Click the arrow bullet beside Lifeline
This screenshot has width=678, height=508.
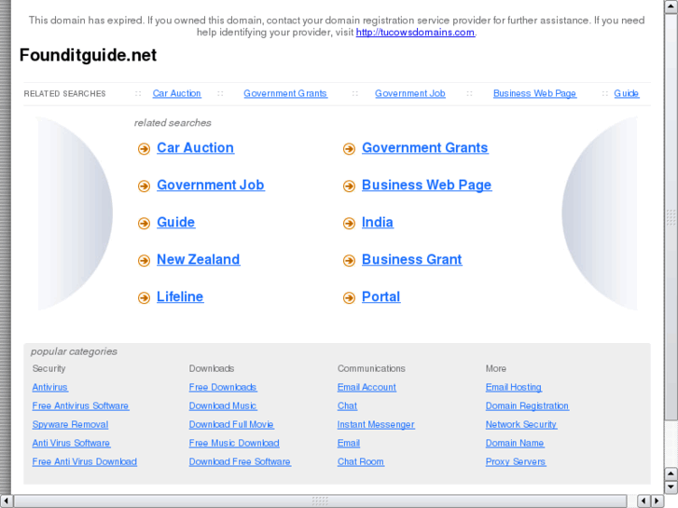click(144, 298)
